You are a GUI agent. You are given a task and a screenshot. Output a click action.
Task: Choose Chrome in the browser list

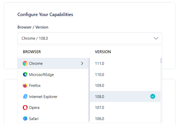[53, 64]
